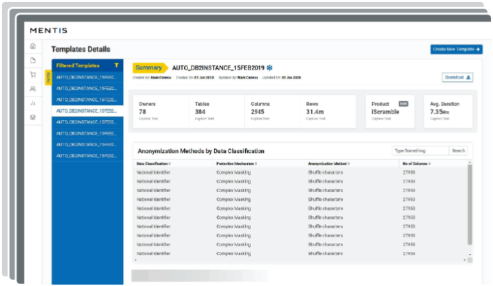Select the white highlighted AUTO_DB2INSTANCE template
Image resolution: width=493 pixels, height=286 pixels.
click(85, 111)
